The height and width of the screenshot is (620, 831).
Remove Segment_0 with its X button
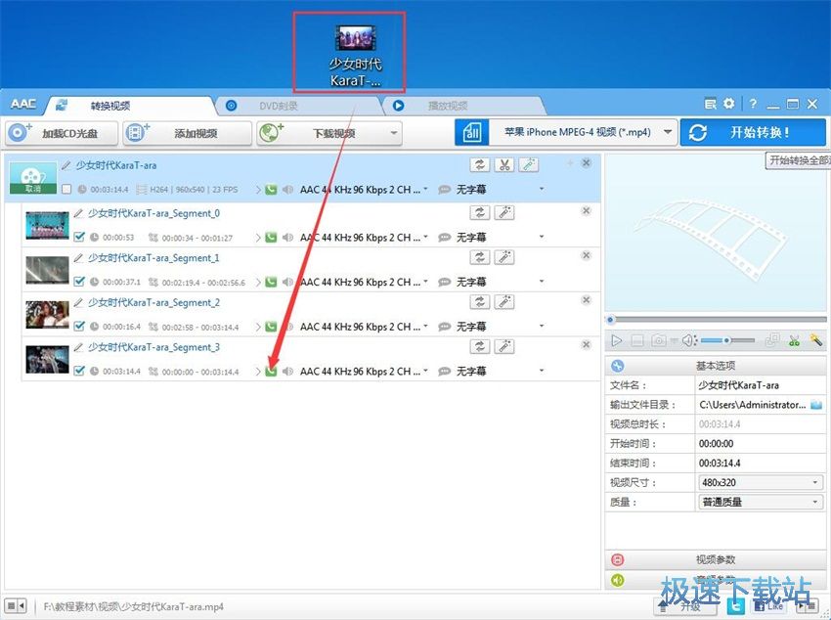(x=587, y=211)
